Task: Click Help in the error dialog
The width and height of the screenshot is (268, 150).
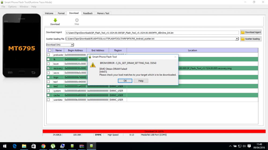Action: click(x=141, y=81)
